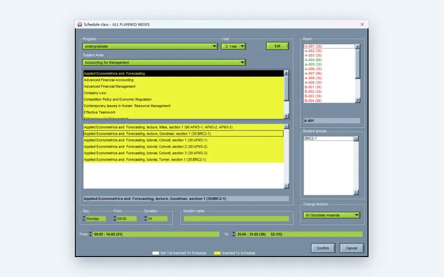444x277 pixels.
Task: Select Effective Teamwork in course list
Action: (x=184, y=112)
